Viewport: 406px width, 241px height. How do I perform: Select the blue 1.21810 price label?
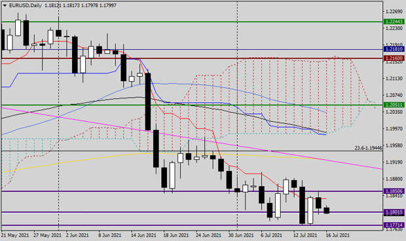(x=394, y=49)
